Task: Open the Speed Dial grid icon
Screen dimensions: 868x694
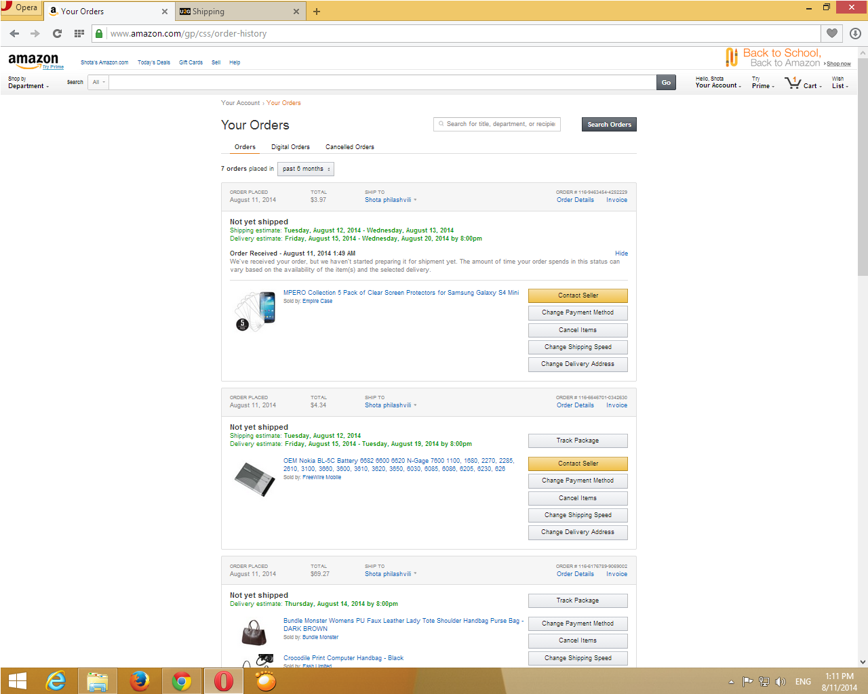Action: click(x=79, y=33)
